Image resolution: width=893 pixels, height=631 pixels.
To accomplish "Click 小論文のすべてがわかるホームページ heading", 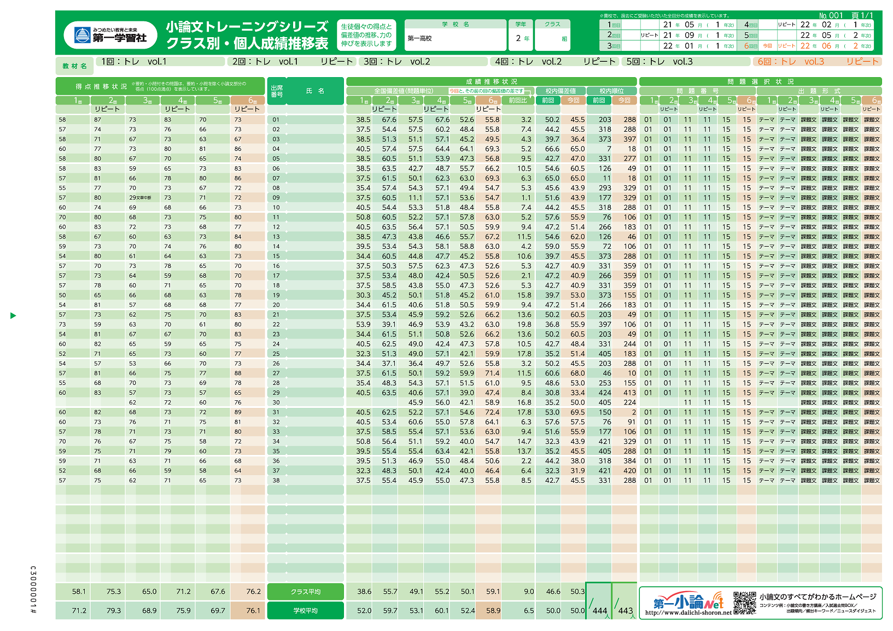I will [818, 597].
